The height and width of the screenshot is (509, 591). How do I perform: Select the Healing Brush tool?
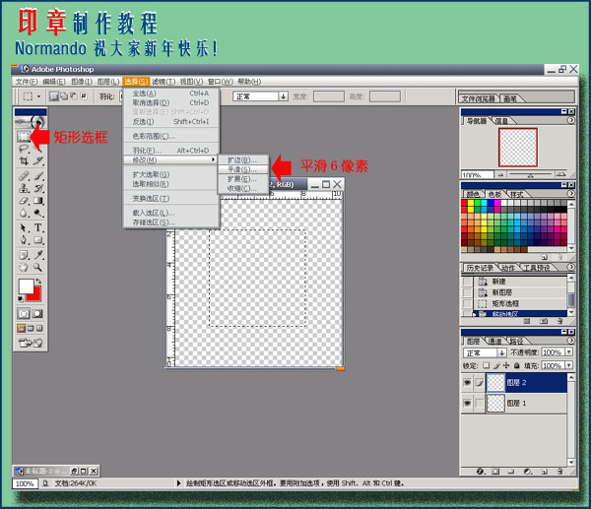coord(24,175)
